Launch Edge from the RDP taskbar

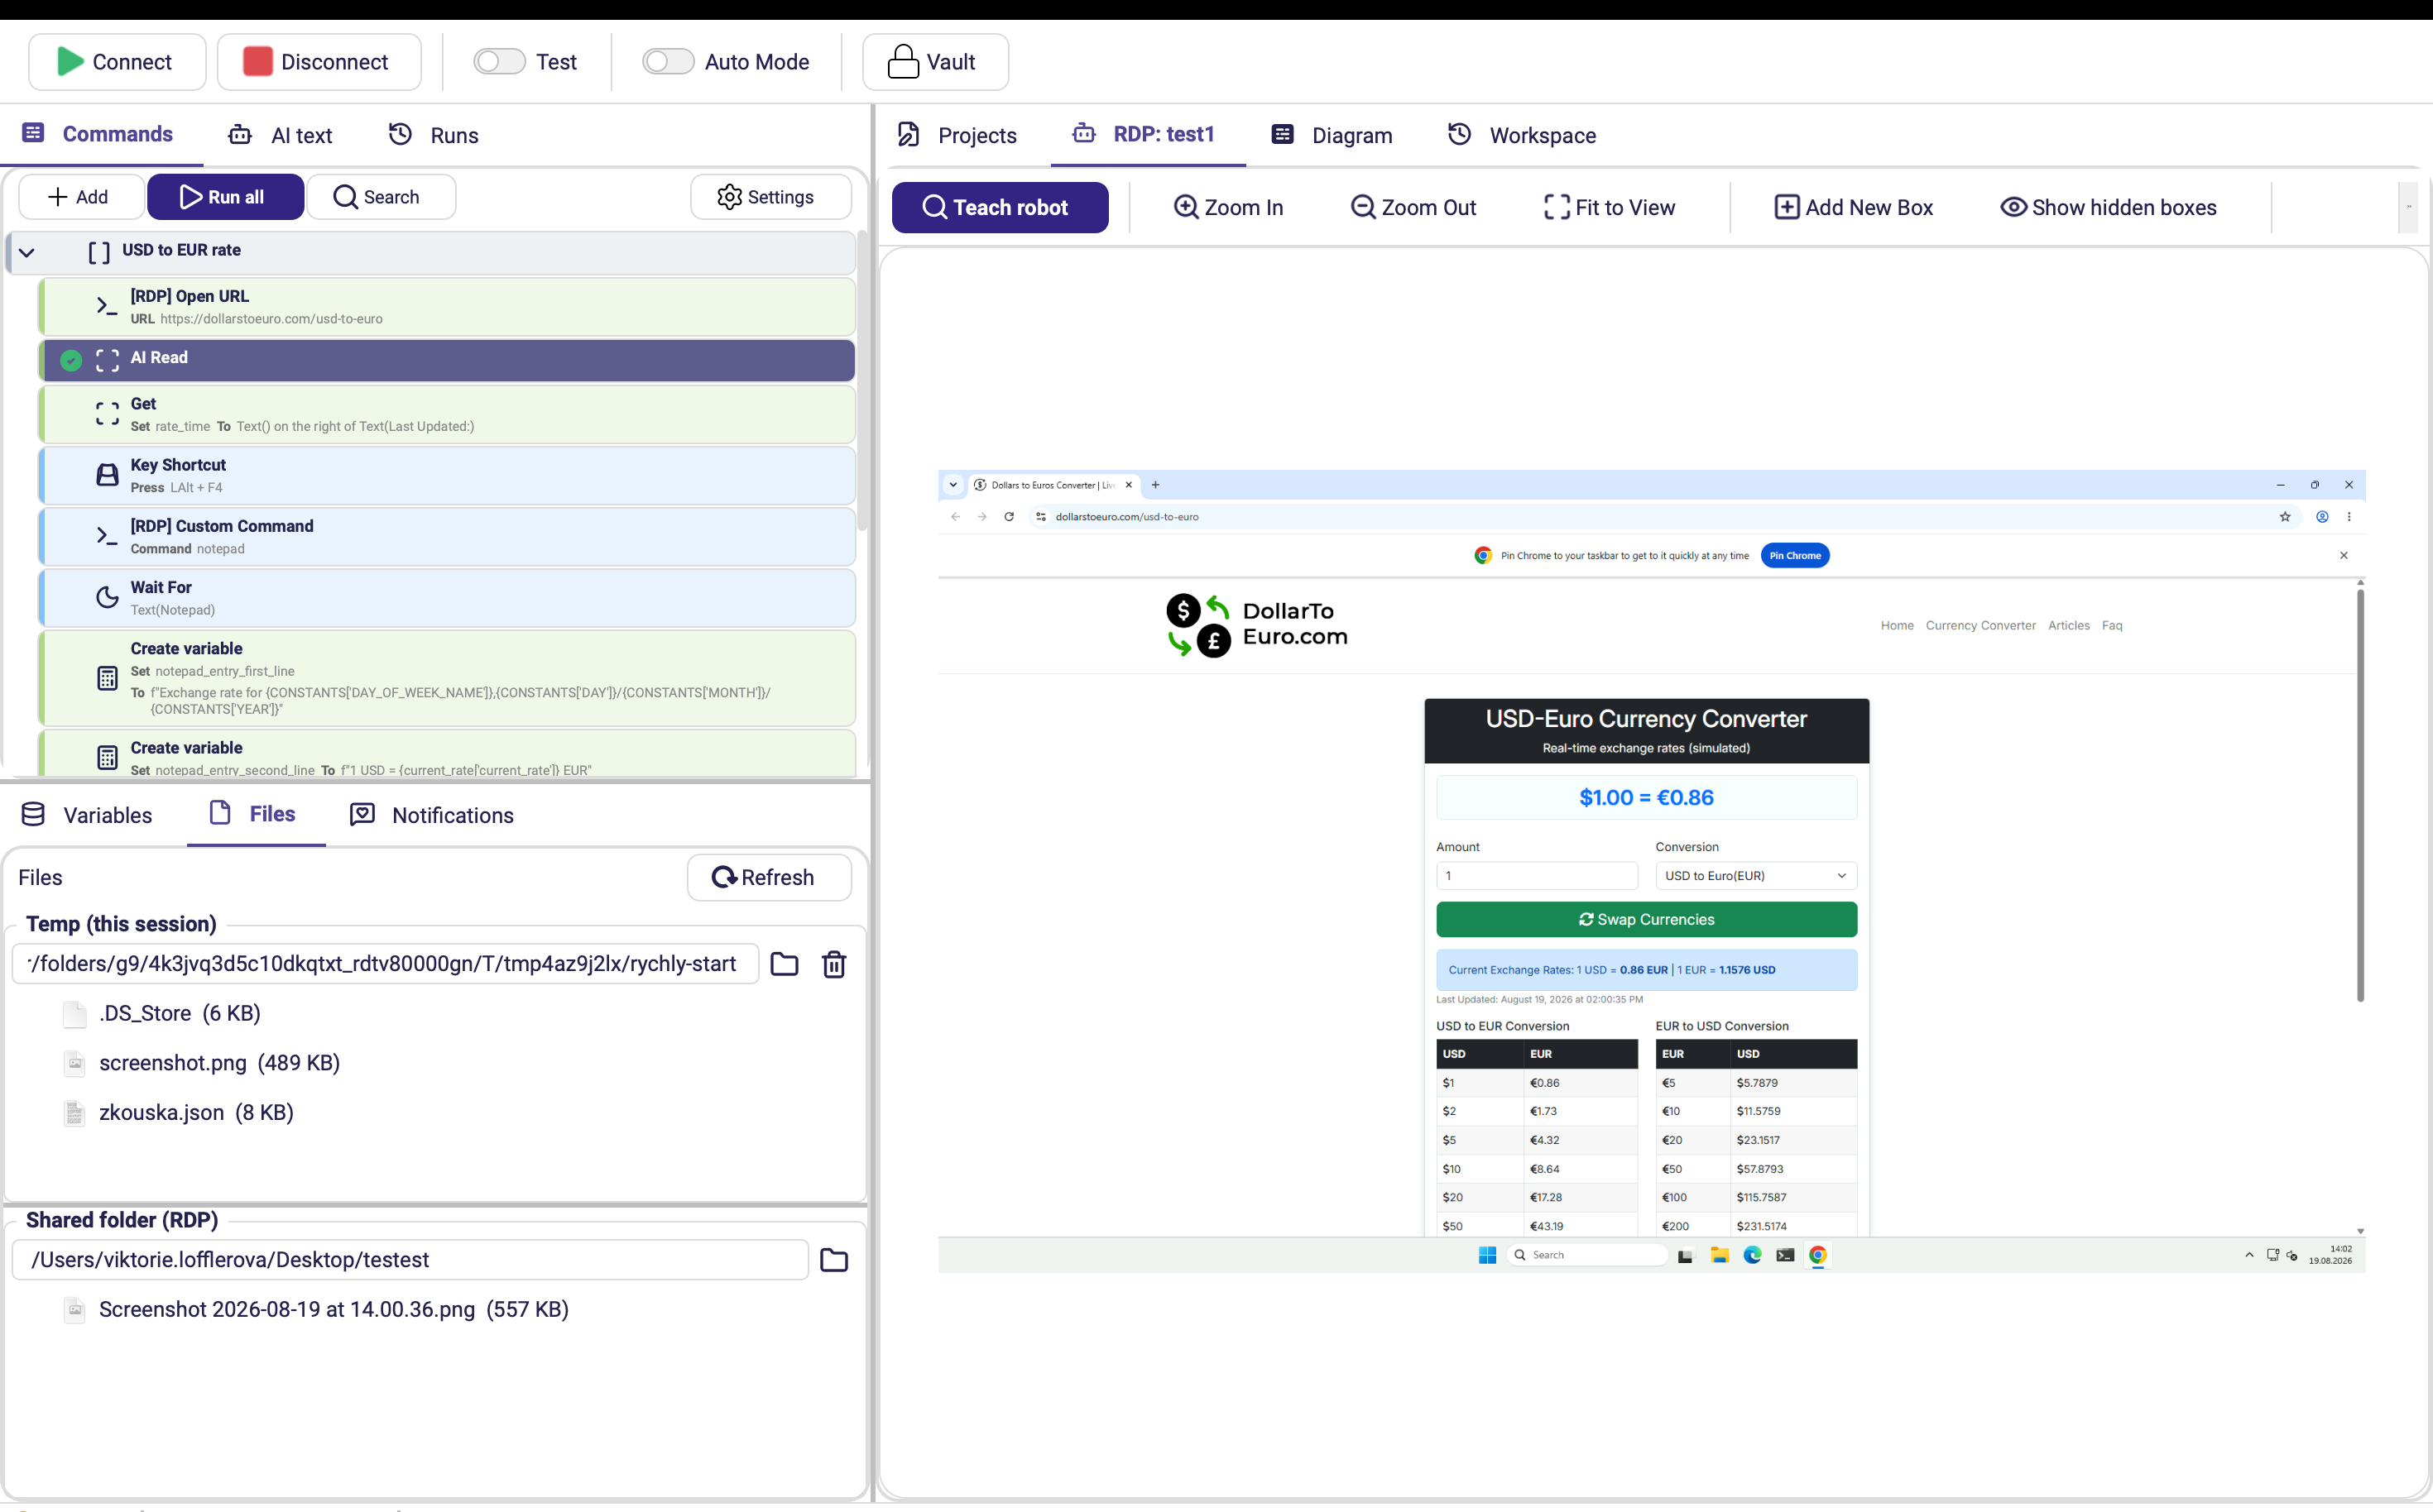pos(1753,1255)
